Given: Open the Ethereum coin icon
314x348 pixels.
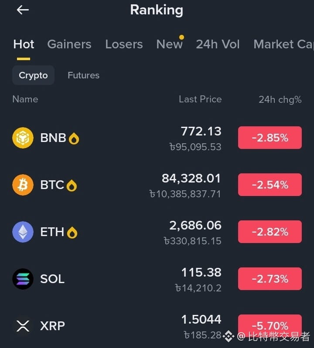Looking at the screenshot, I should tap(23, 232).
